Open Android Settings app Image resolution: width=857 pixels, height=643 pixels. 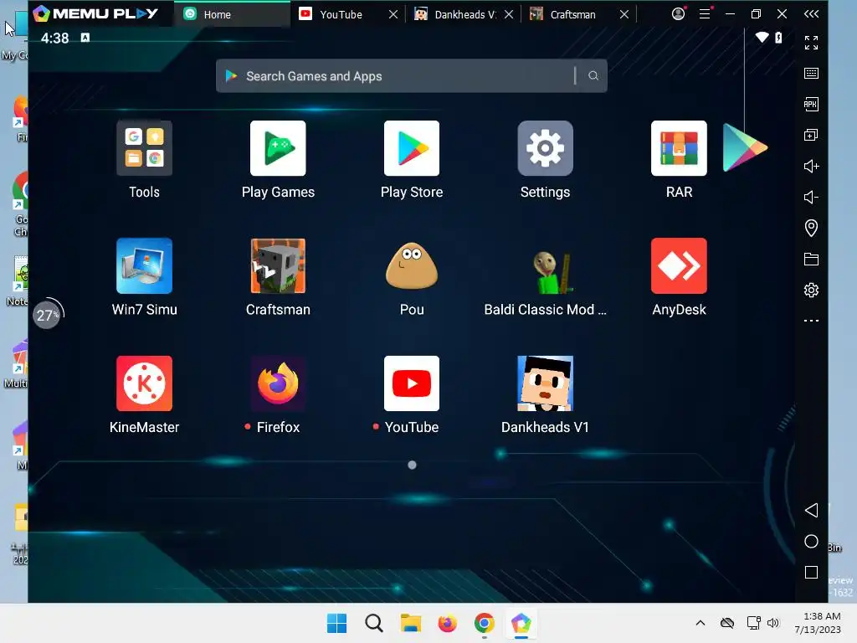pyautogui.click(x=545, y=148)
